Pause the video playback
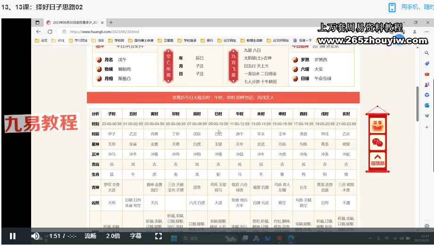Viewport: 434px width, 246px height. pos(13,236)
